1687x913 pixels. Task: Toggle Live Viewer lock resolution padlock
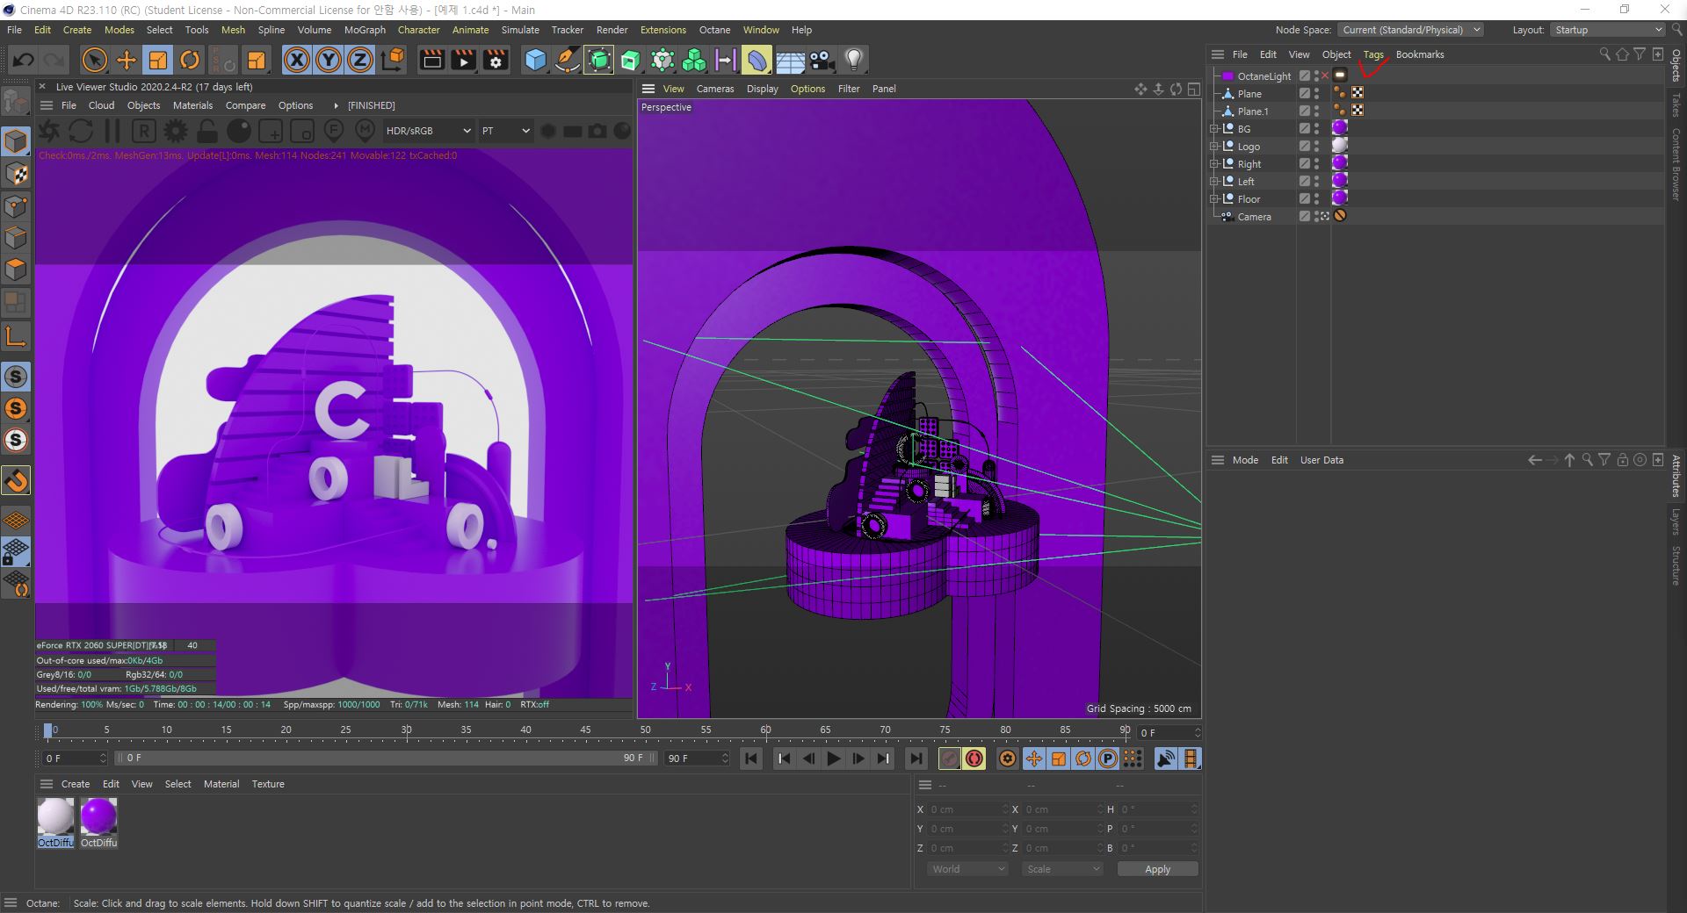(x=207, y=131)
